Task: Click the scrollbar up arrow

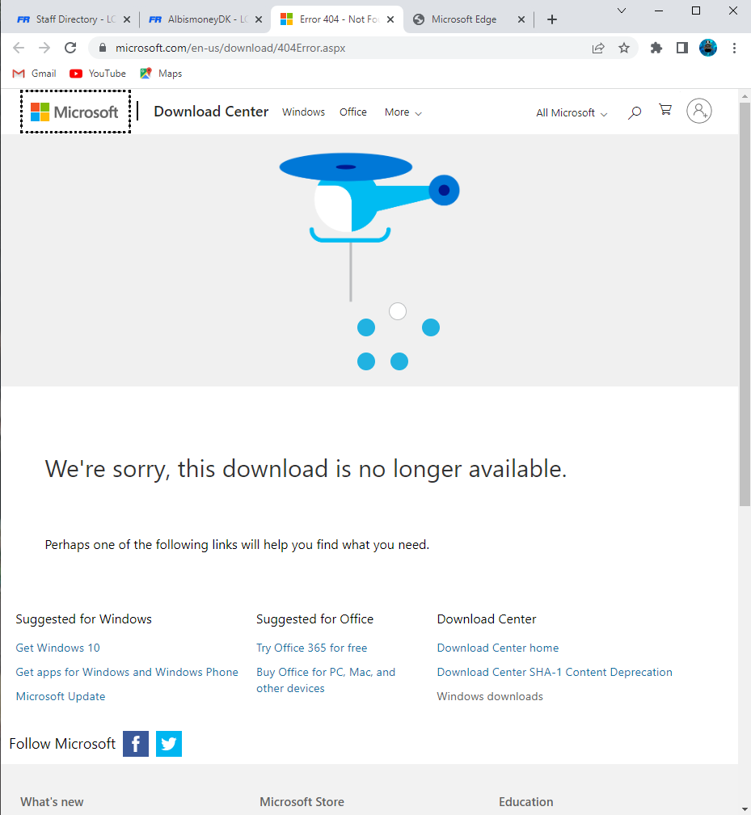Action: coord(745,96)
